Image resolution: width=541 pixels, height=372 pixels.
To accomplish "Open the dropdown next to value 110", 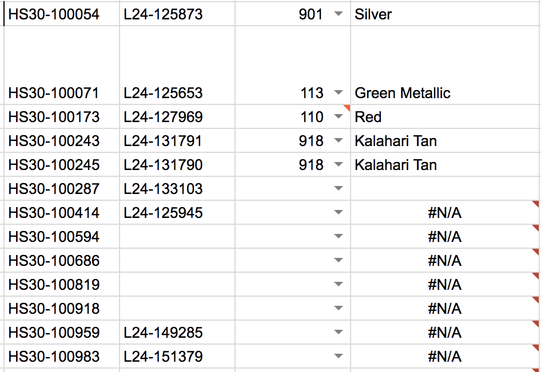I will [x=339, y=117].
